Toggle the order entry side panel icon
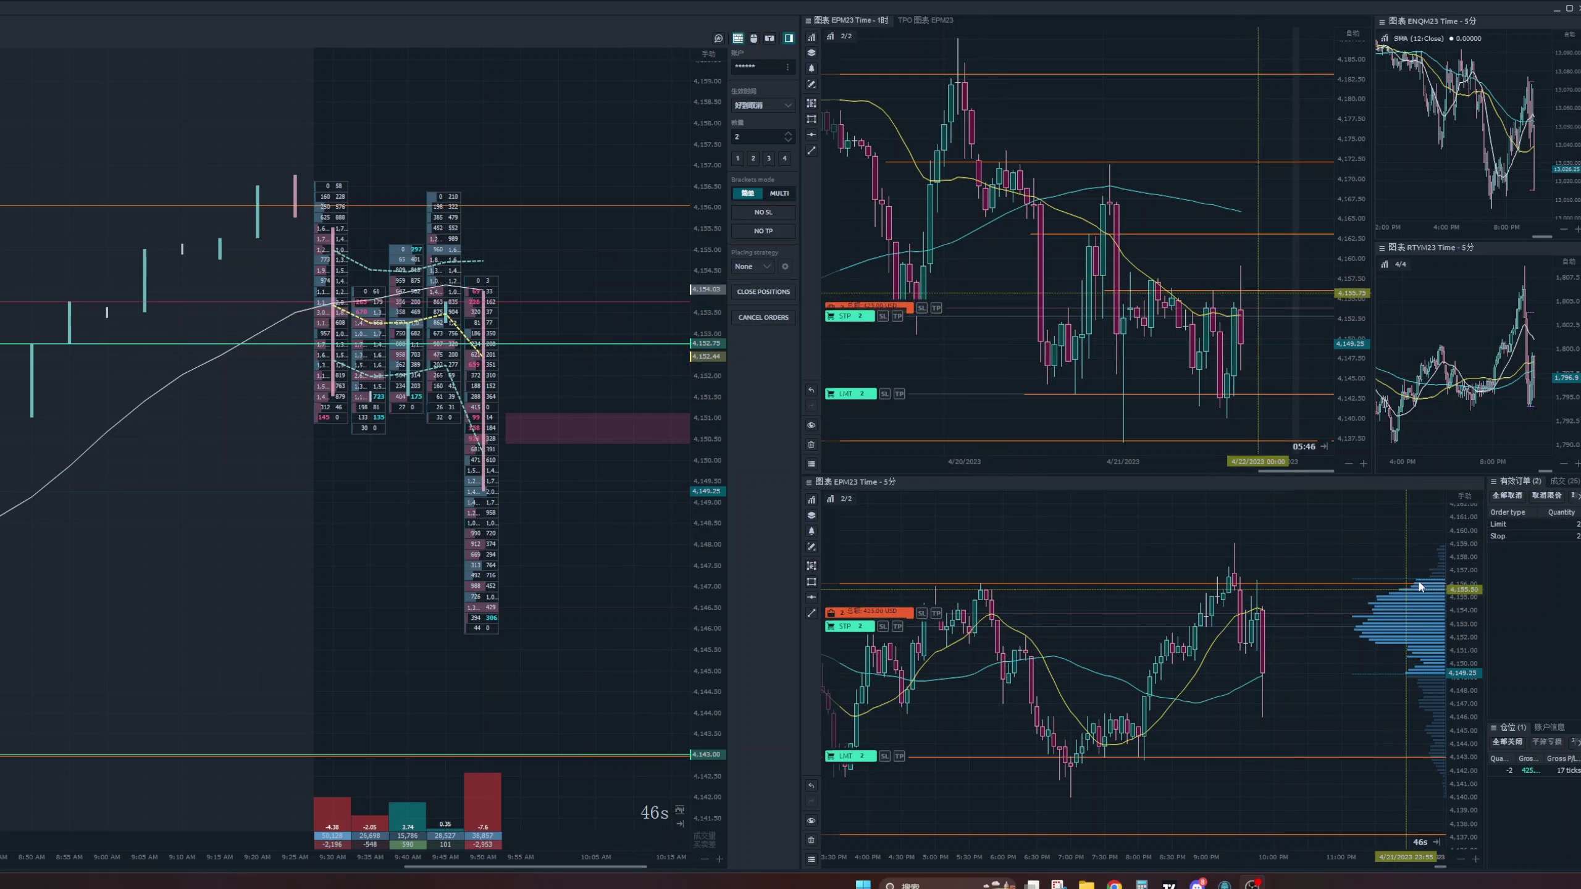The height and width of the screenshot is (889, 1581). coord(789,38)
